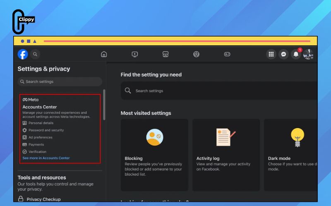This screenshot has width=331, height=206.
Task: Click the Password and security shield icon
Action: click(25, 130)
